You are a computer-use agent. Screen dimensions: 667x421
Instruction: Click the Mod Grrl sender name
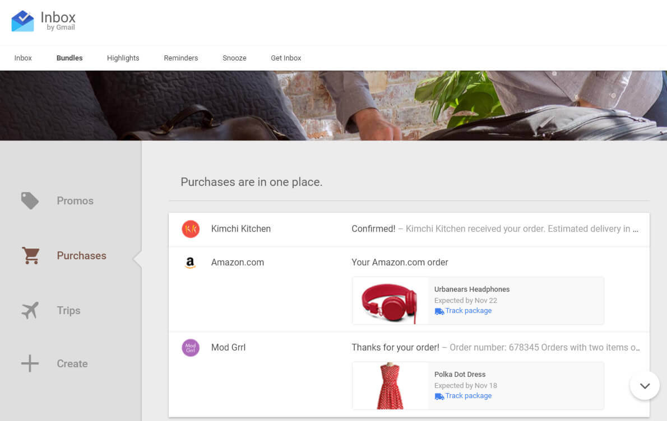(229, 347)
